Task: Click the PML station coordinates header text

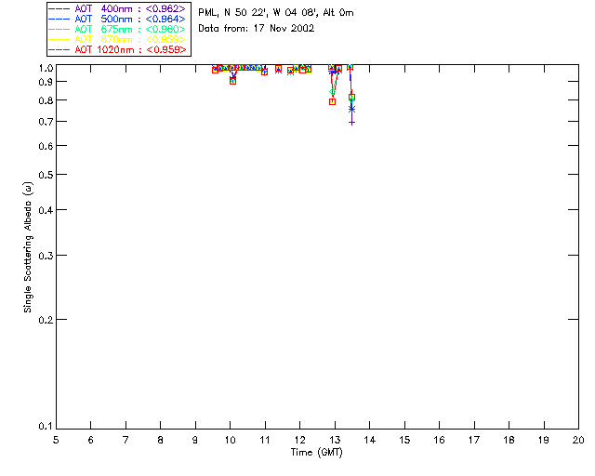Action: click(x=276, y=13)
